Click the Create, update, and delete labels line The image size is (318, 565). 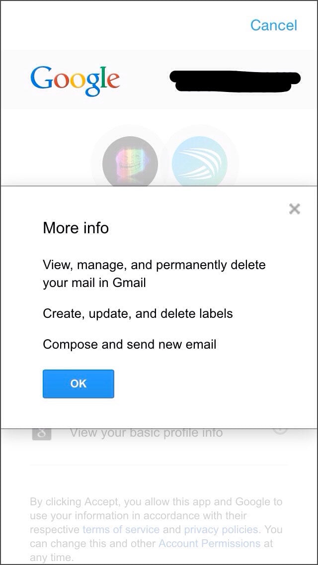tap(138, 313)
